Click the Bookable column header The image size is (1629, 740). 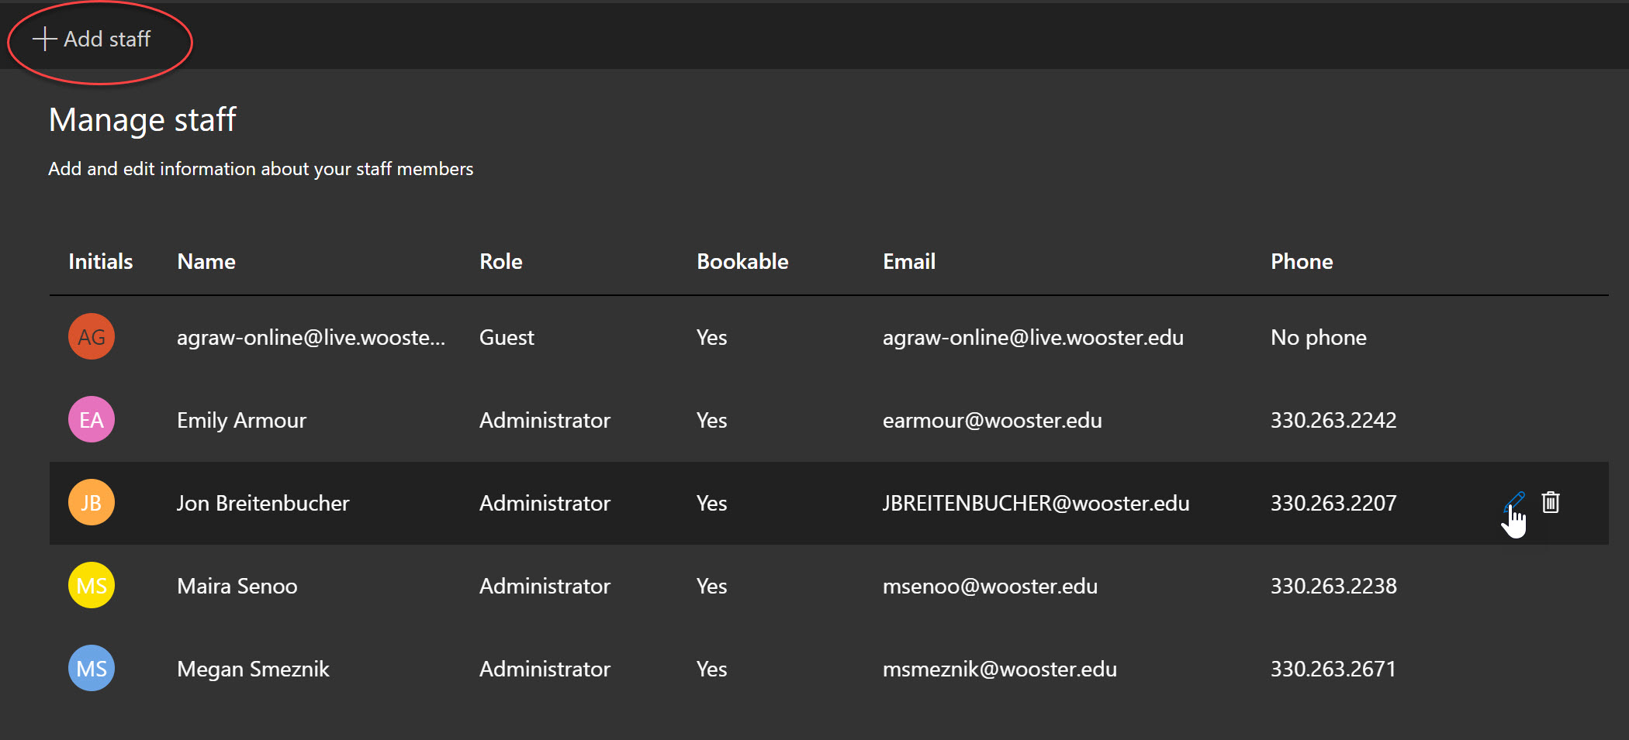click(742, 262)
